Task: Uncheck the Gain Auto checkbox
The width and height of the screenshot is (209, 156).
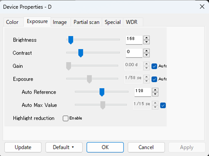Action: click(154, 66)
